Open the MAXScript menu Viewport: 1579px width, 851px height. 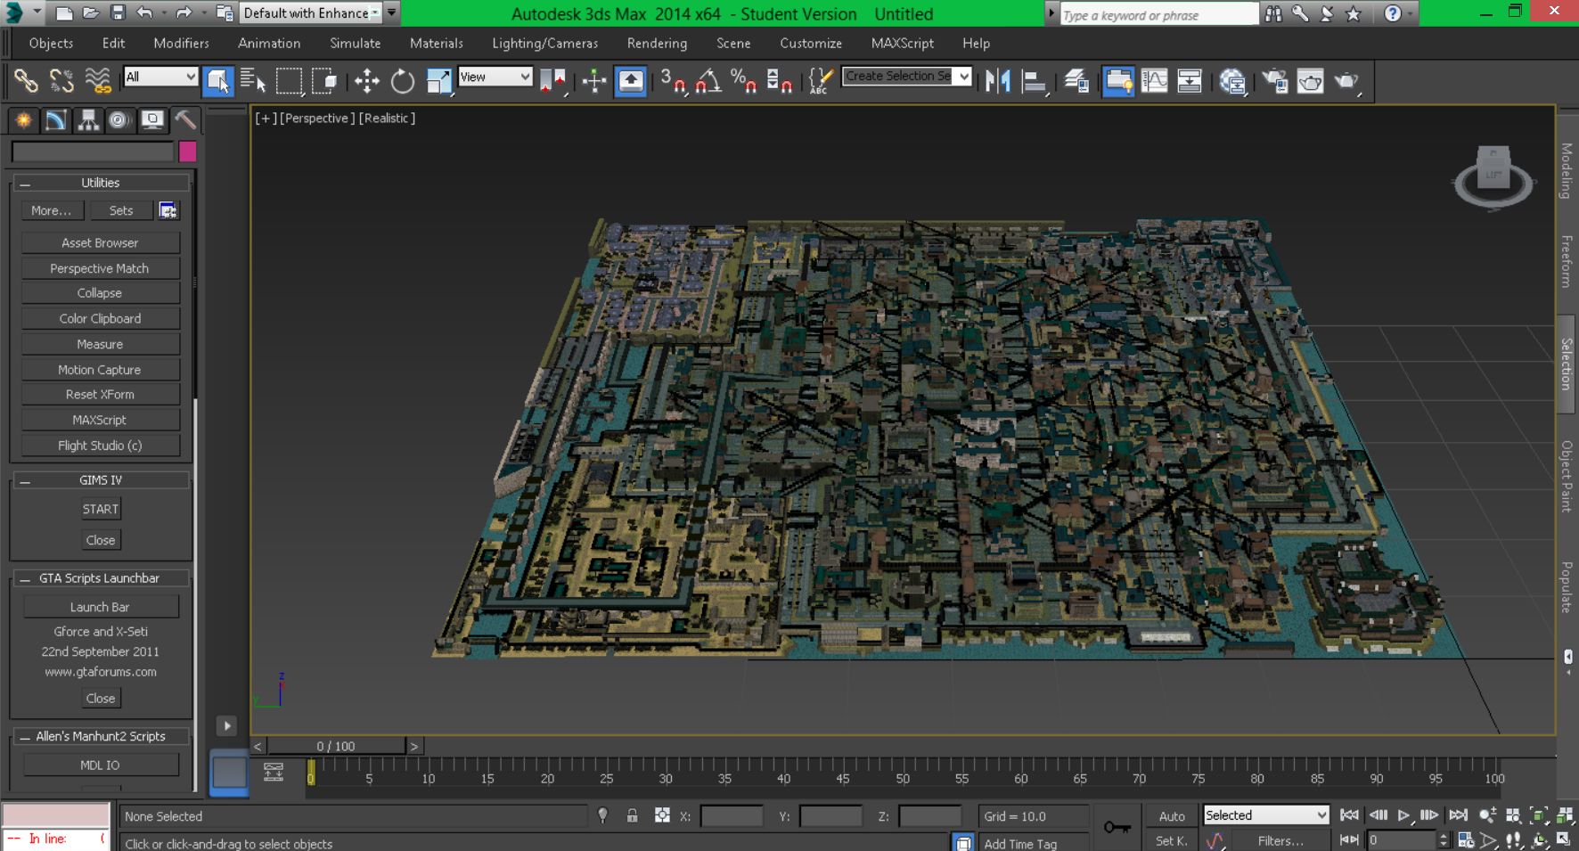(902, 43)
